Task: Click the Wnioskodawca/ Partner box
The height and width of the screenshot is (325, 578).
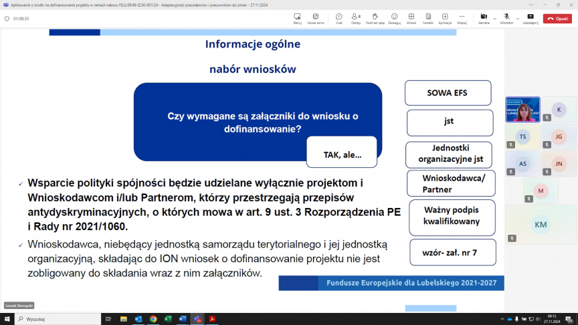Action: [451, 183]
